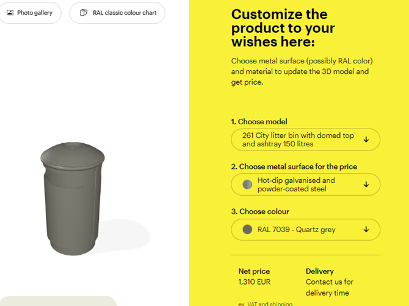This screenshot has width=409, height=306.
Task: Click the galvanised steel surface swatch icon
Action: [247, 184]
